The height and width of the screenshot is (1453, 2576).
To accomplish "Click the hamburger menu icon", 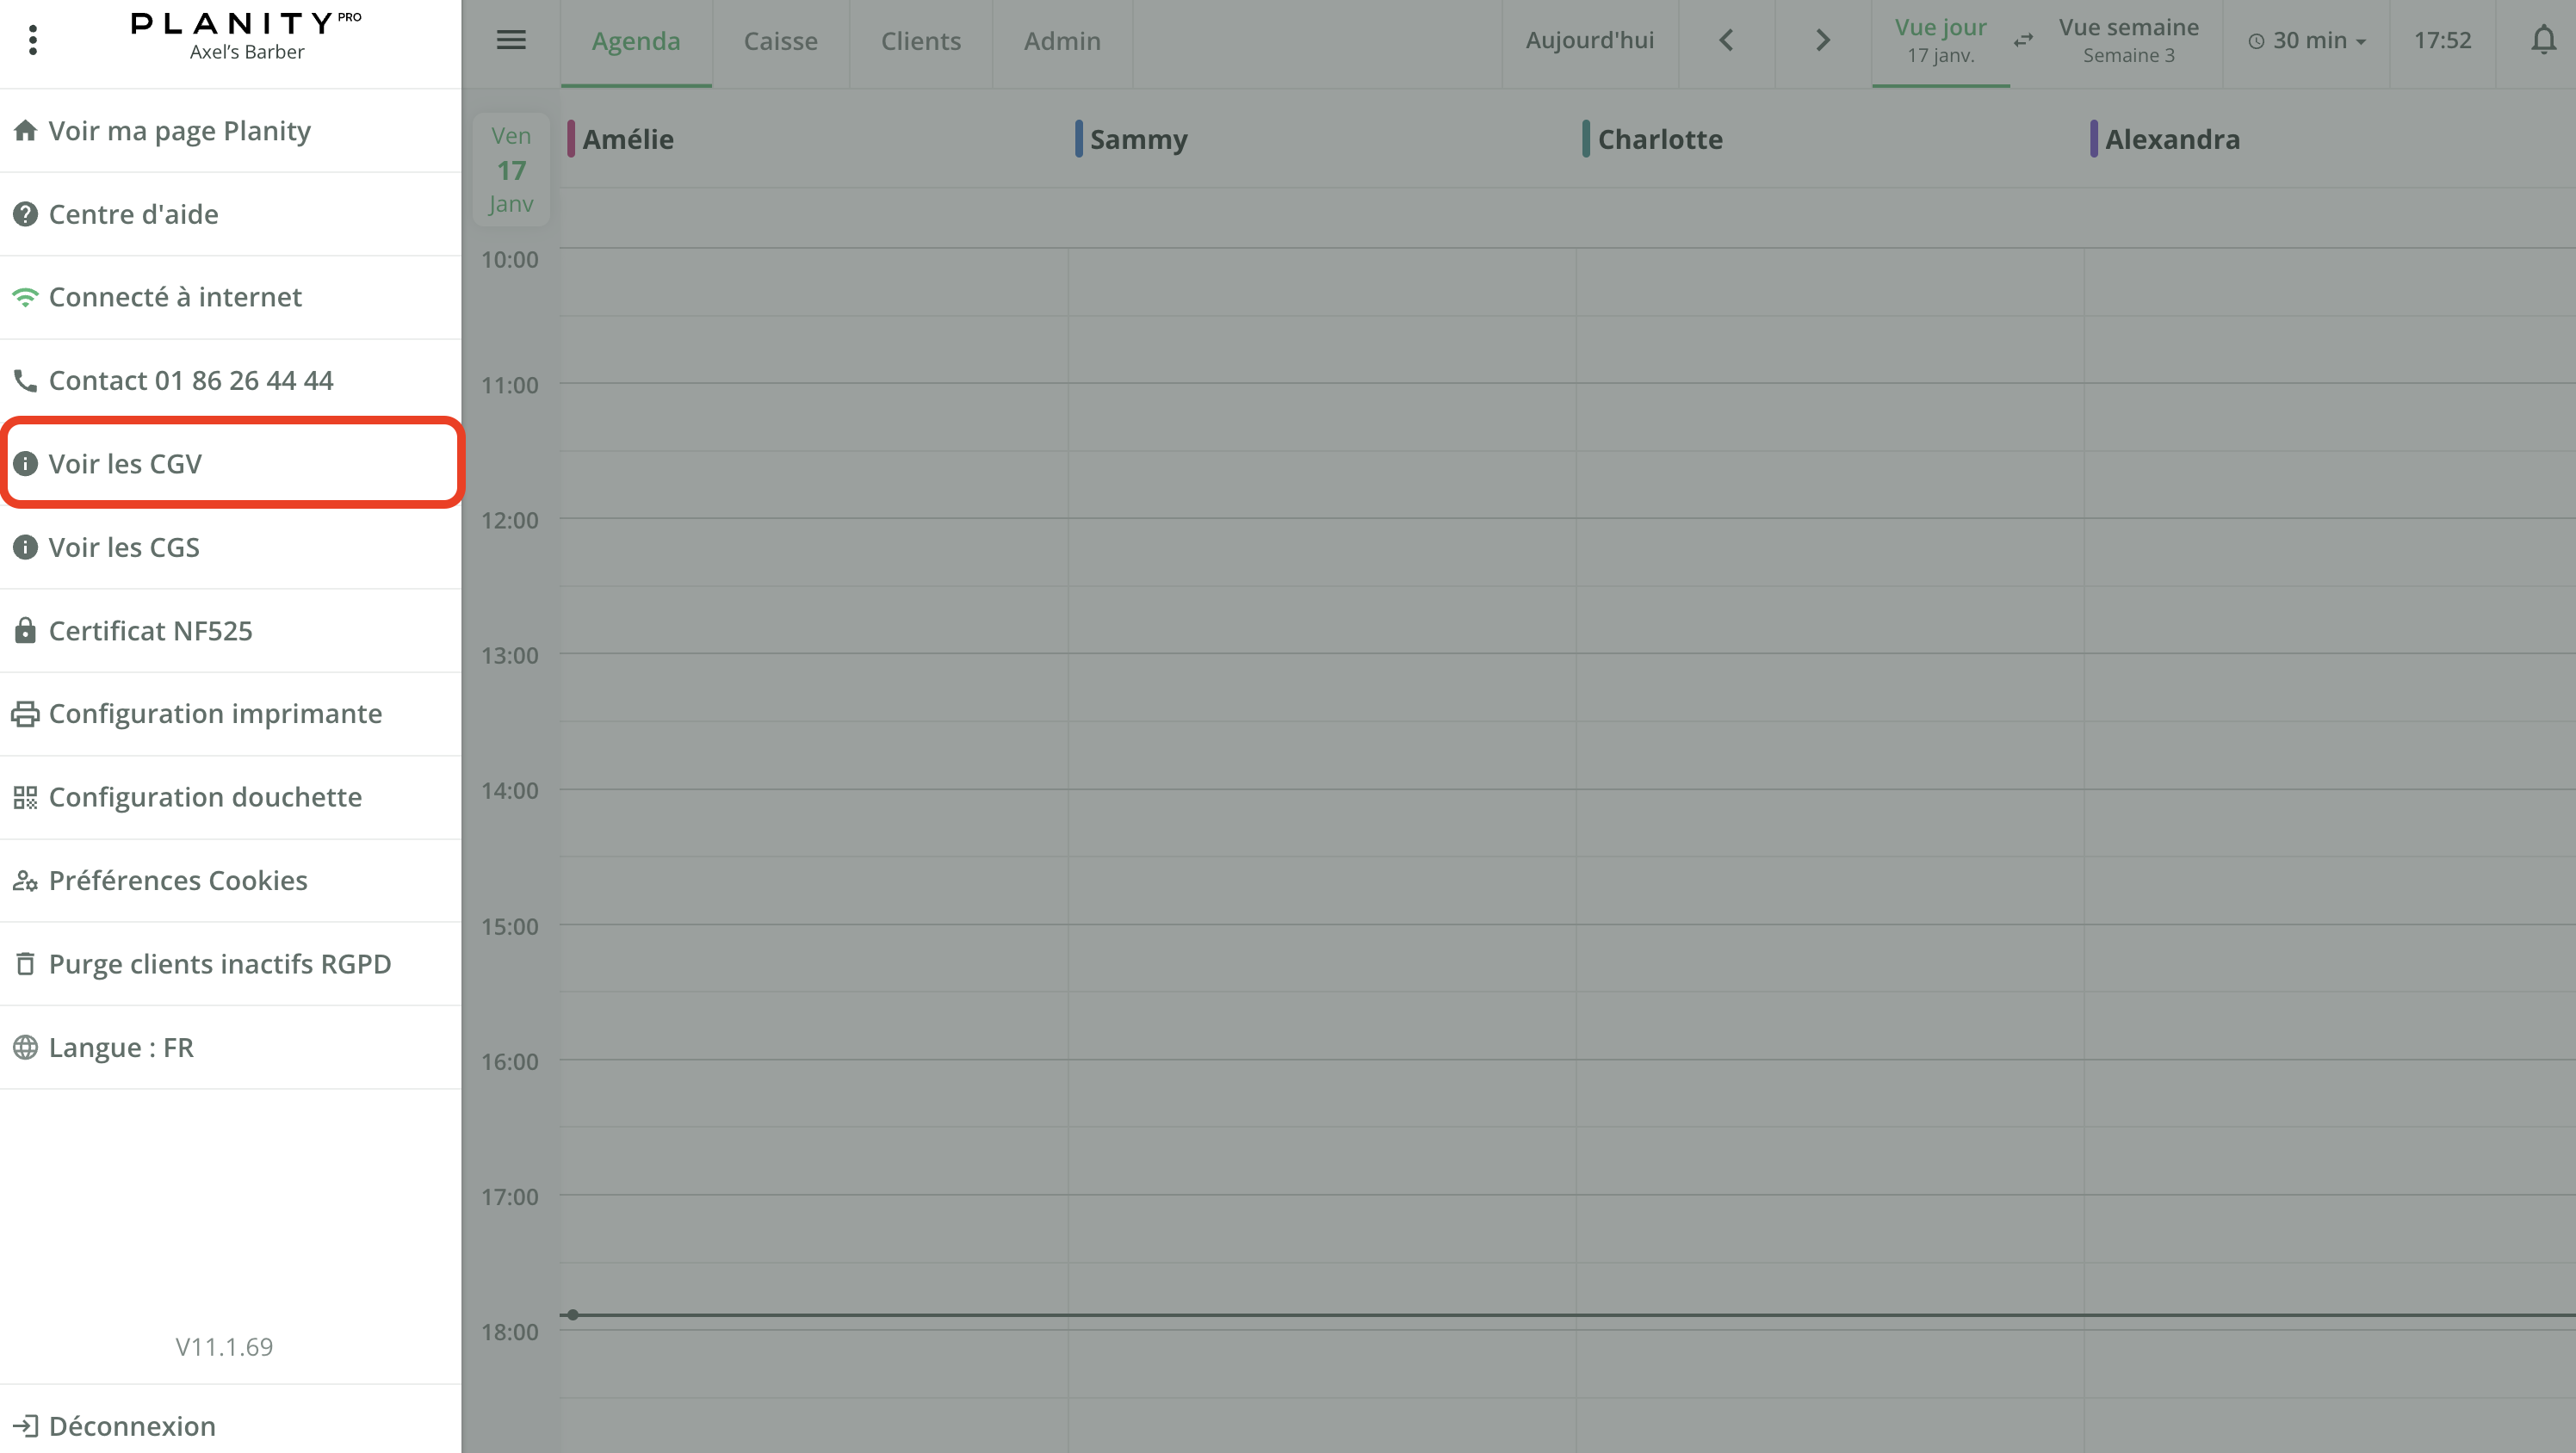I will point(511,40).
